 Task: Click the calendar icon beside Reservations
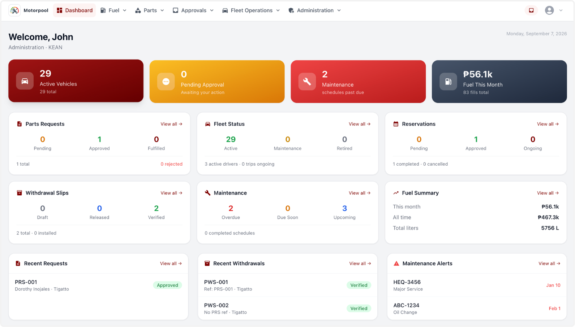coord(396,124)
